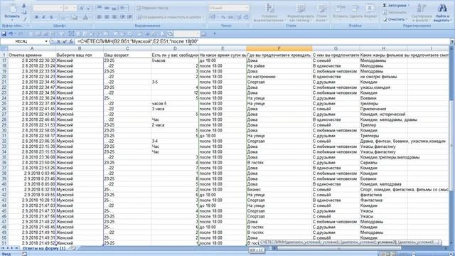Viewport: 455px width, 256px height.
Task: Expand the formula bar chevron
Action: [452, 41]
